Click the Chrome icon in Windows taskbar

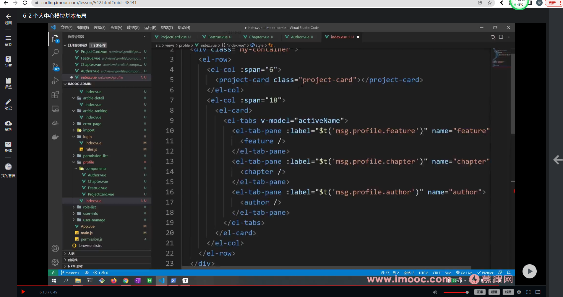(126, 281)
